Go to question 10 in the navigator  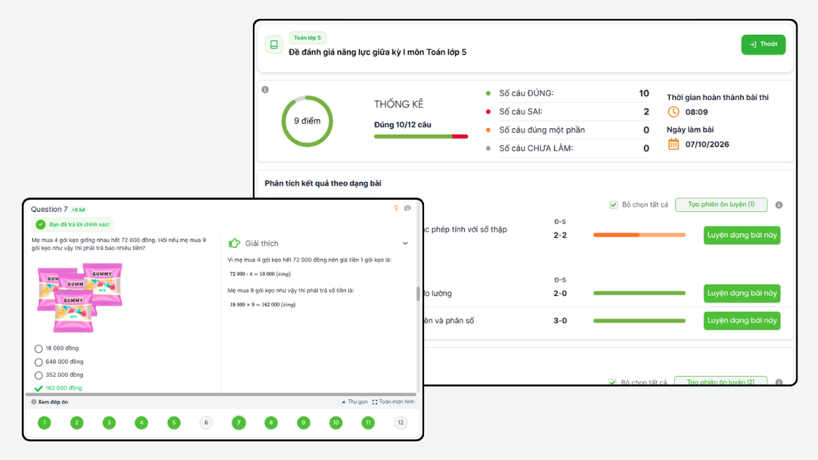pos(336,423)
